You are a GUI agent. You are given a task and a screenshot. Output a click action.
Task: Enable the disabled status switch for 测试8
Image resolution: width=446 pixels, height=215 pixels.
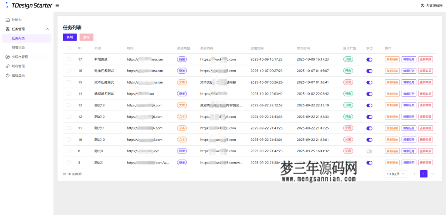369,151
